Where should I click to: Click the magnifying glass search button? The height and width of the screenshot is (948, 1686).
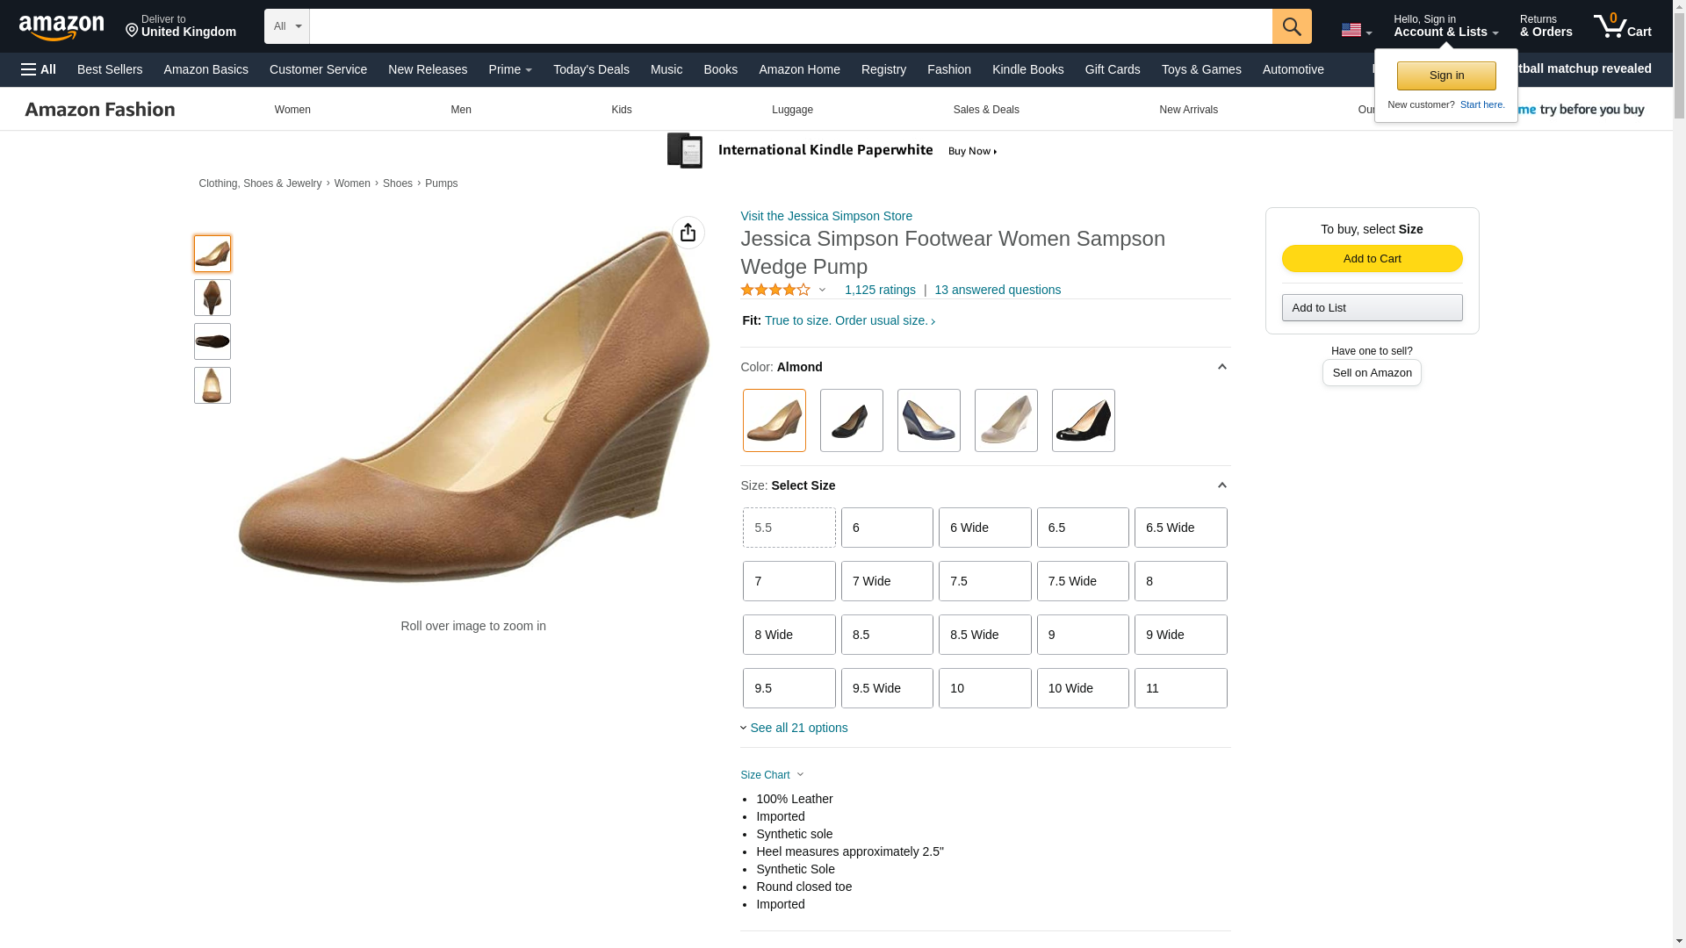coord(1291,26)
